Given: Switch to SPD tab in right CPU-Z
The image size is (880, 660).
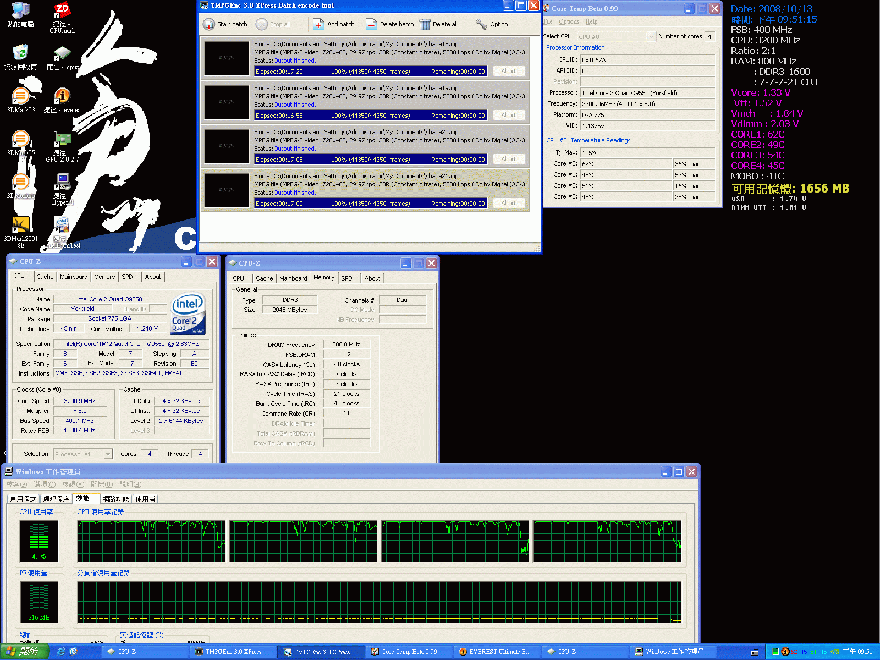Looking at the screenshot, I should (347, 278).
